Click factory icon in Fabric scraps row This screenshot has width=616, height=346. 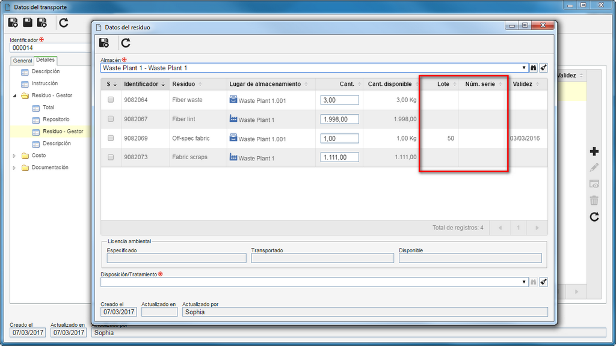coord(233,157)
